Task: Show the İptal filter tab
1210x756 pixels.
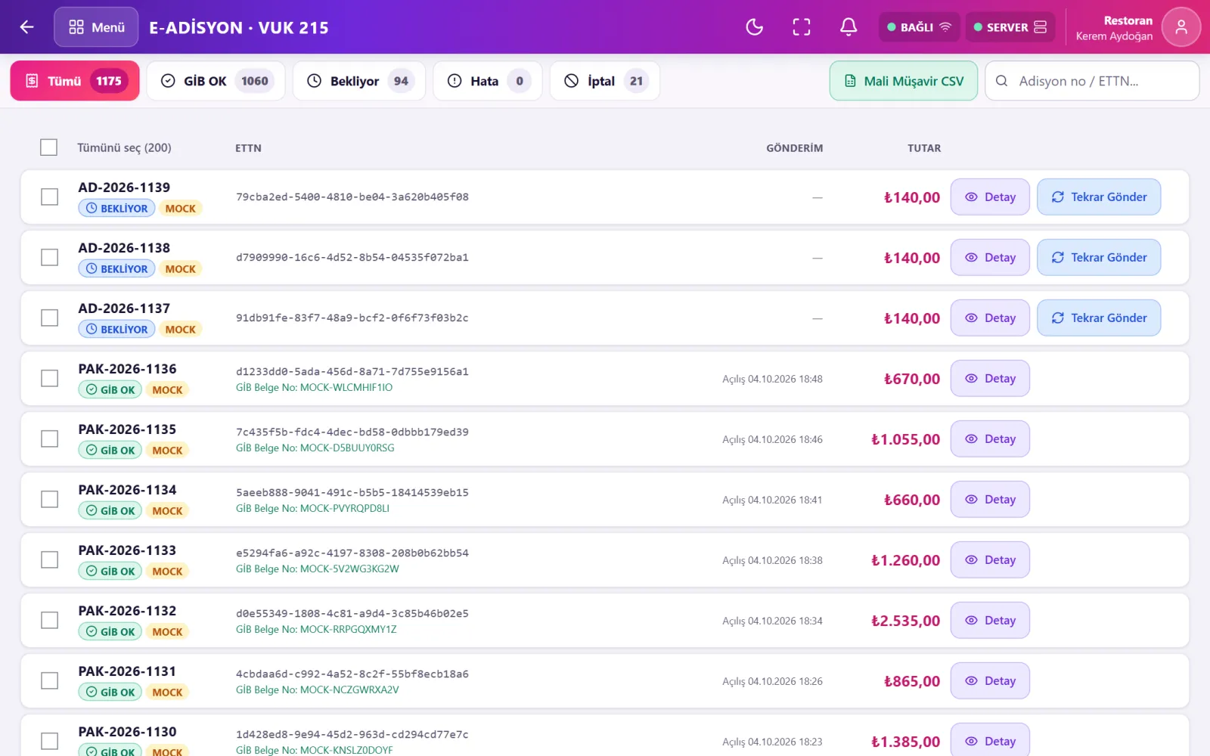Action: 605,81
